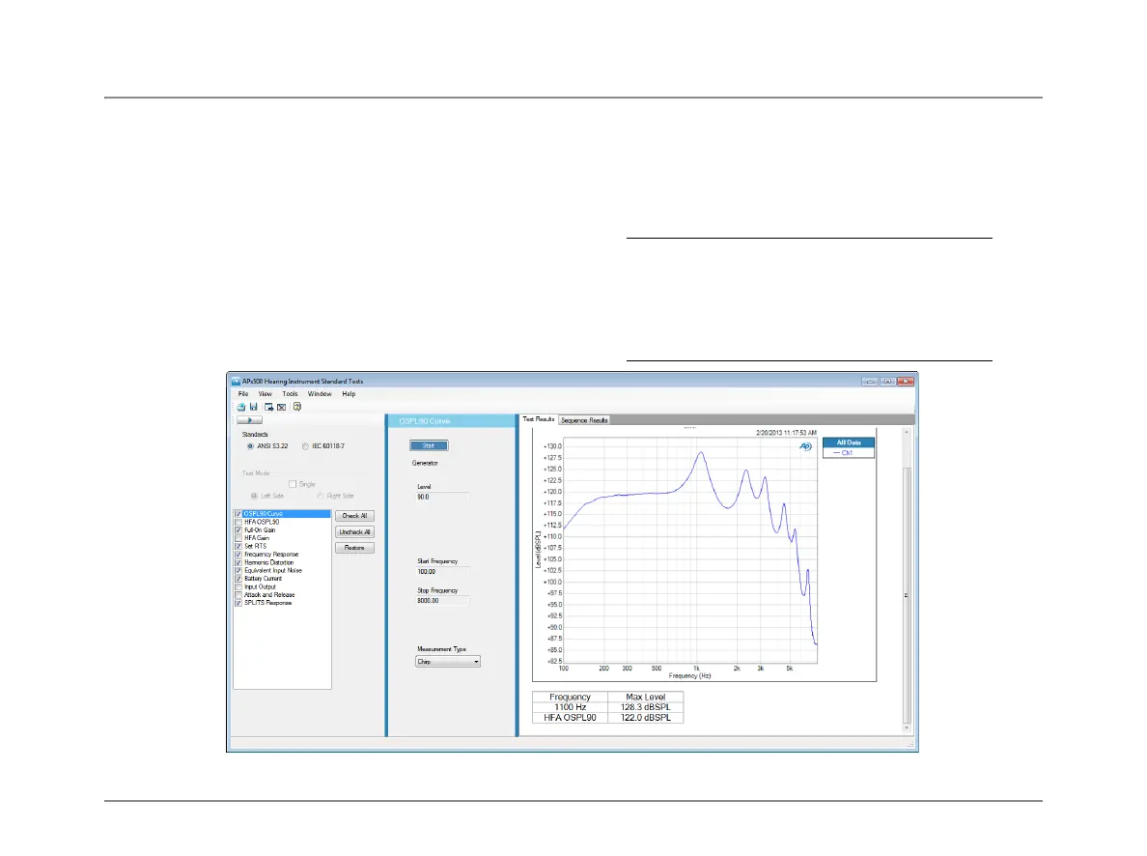Click the 128.3 dBSPL table cell
Image resolution: width=1147 pixels, height=856 pixels.
point(645,707)
